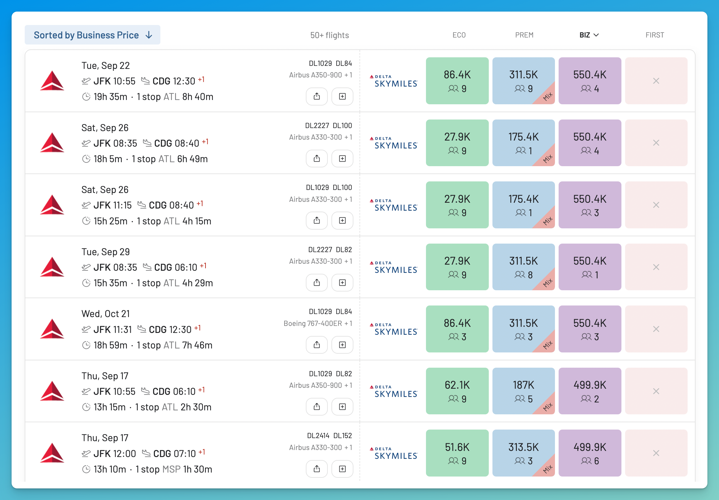
Task: Click unavailable First X on Tue Sep 22 row
Action: pos(656,81)
